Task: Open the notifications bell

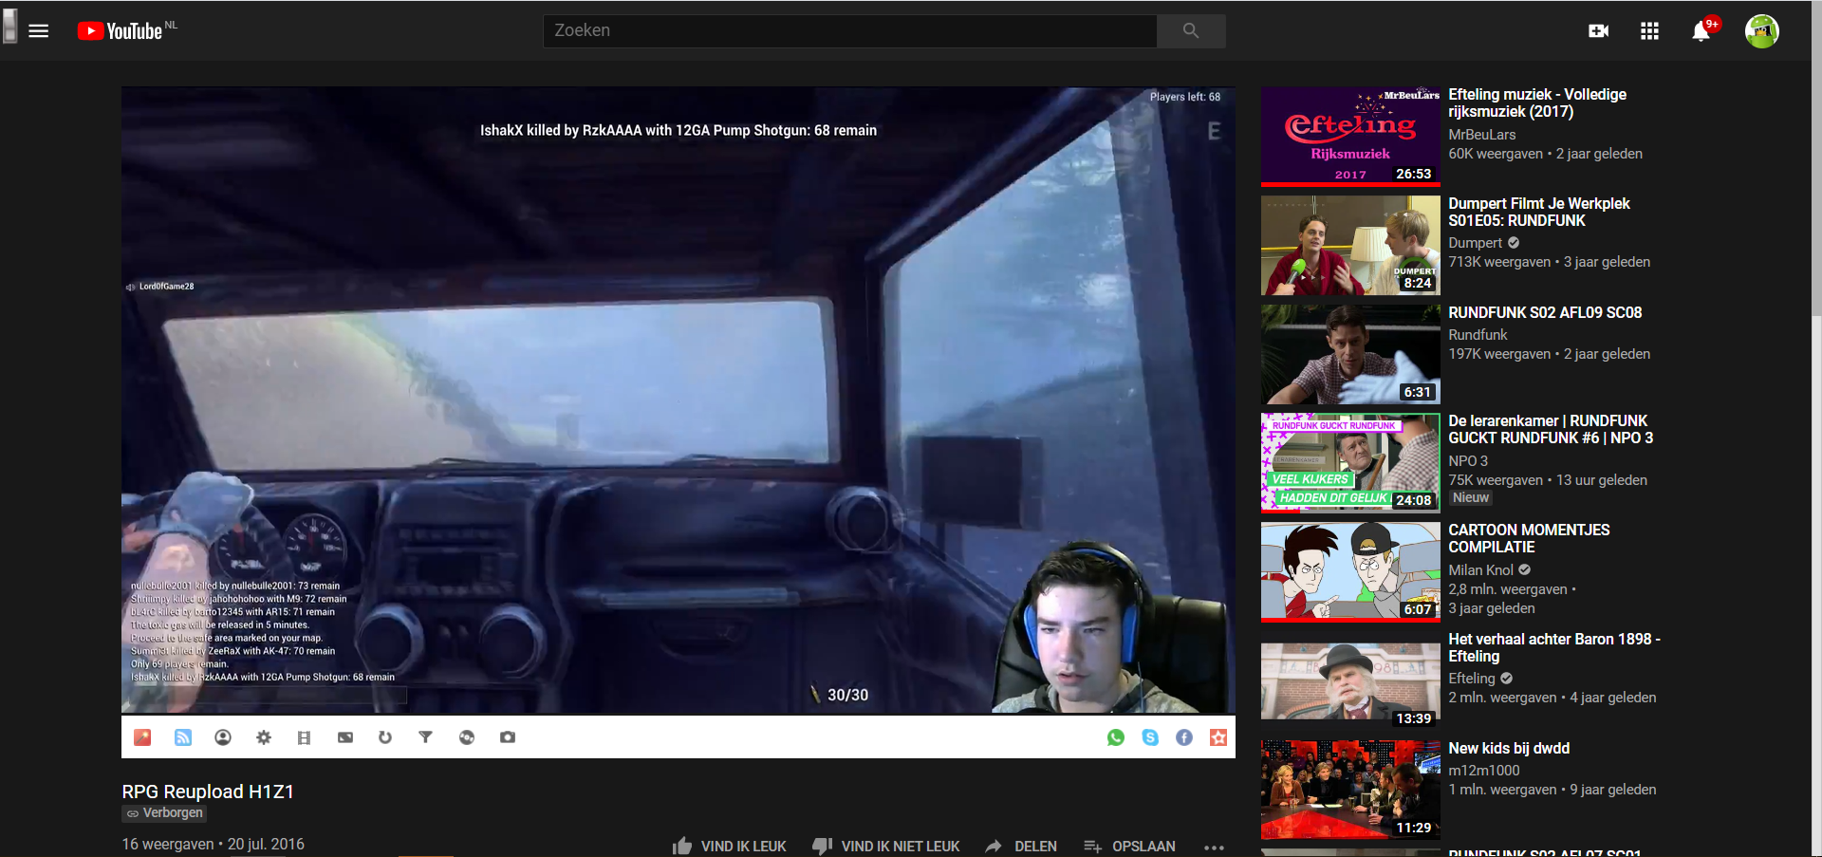Action: (1701, 32)
